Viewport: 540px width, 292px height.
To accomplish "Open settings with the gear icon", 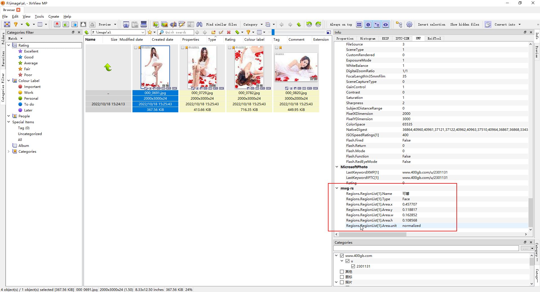I will [409, 24].
